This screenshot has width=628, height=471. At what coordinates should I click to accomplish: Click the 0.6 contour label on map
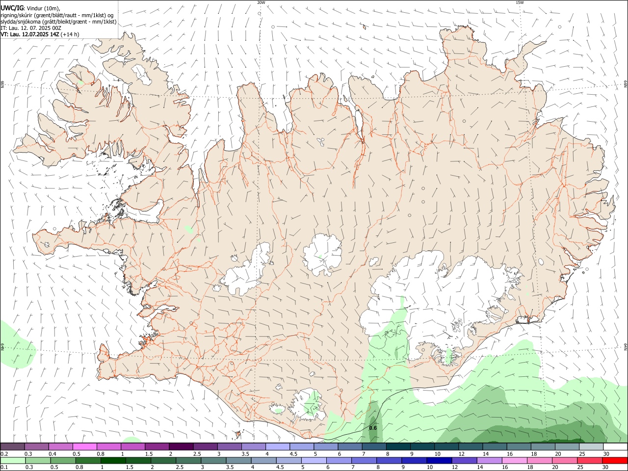[373, 428]
